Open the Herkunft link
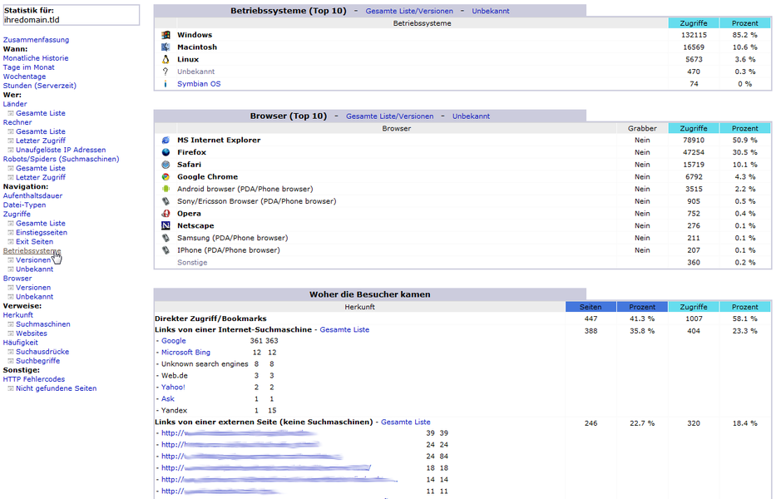The image size is (776, 499). (17, 315)
